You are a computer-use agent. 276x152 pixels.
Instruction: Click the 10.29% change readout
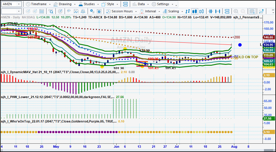point(66,17)
